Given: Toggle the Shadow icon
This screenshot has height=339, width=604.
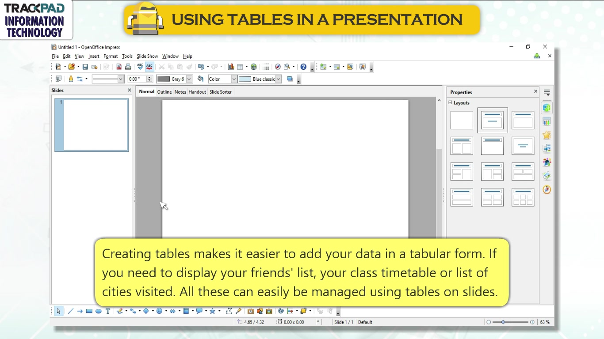Looking at the screenshot, I should click(x=290, y=79).
